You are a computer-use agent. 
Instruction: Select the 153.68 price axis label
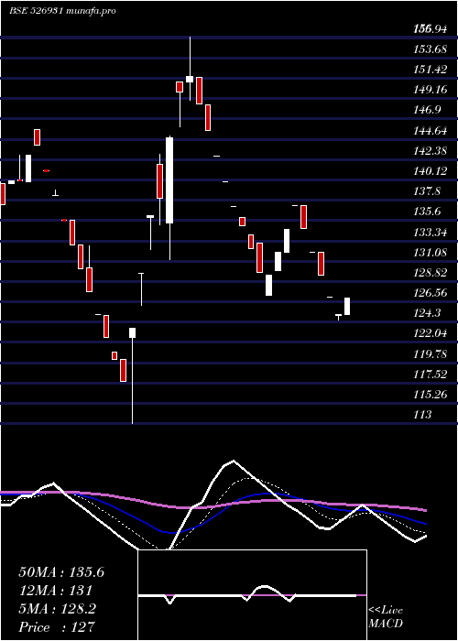pos(430,49)
